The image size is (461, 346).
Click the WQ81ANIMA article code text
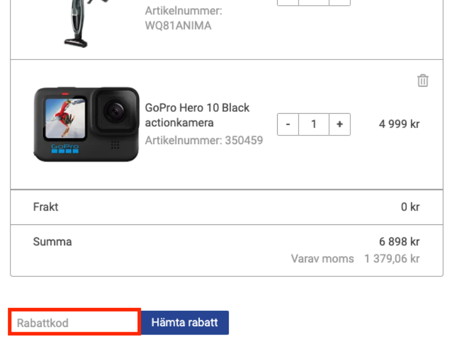pyautogui.click(x=178, y=26)
